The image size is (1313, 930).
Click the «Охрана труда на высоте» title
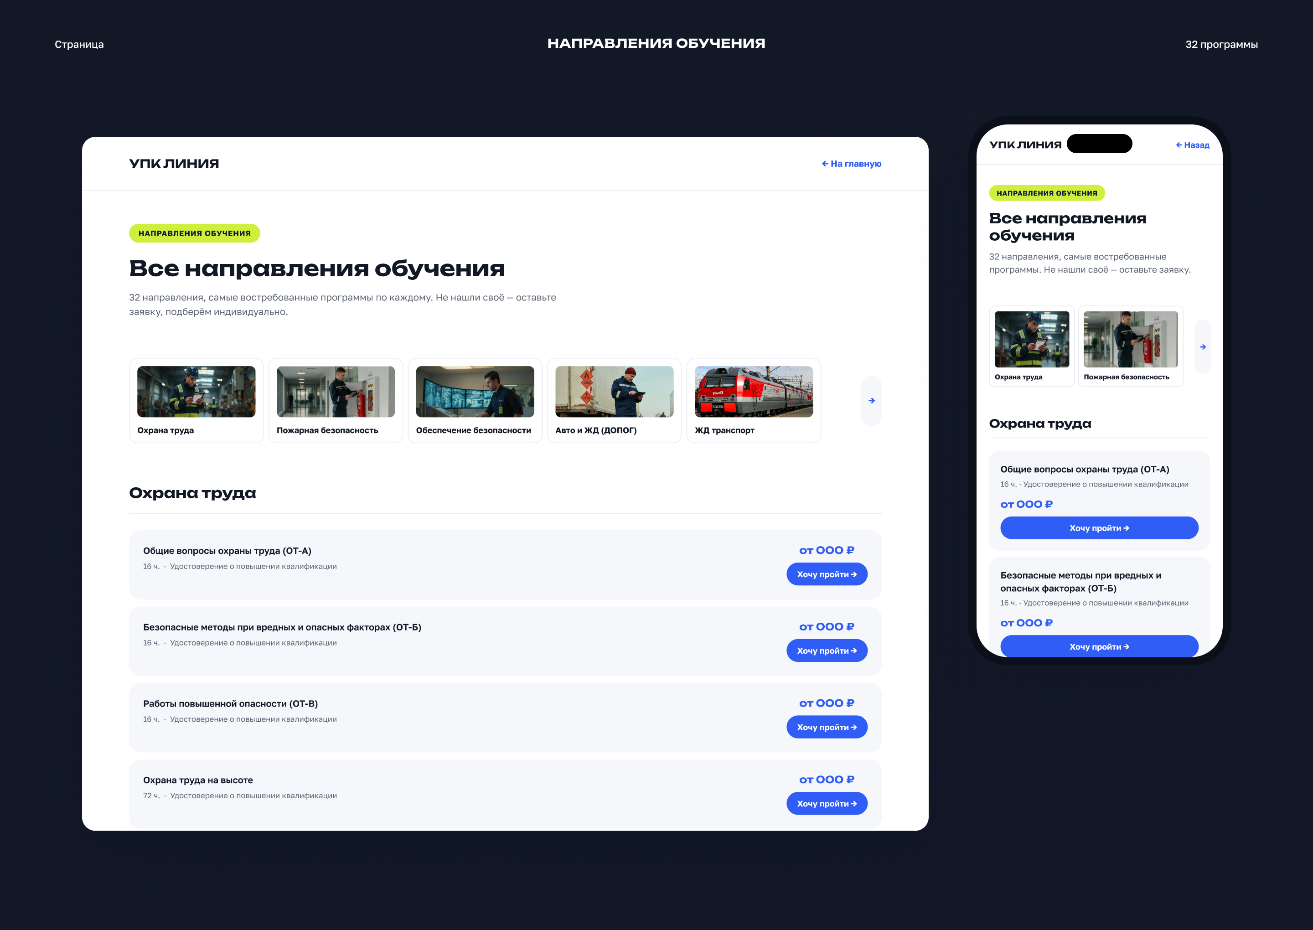click(x=198, y=780)
